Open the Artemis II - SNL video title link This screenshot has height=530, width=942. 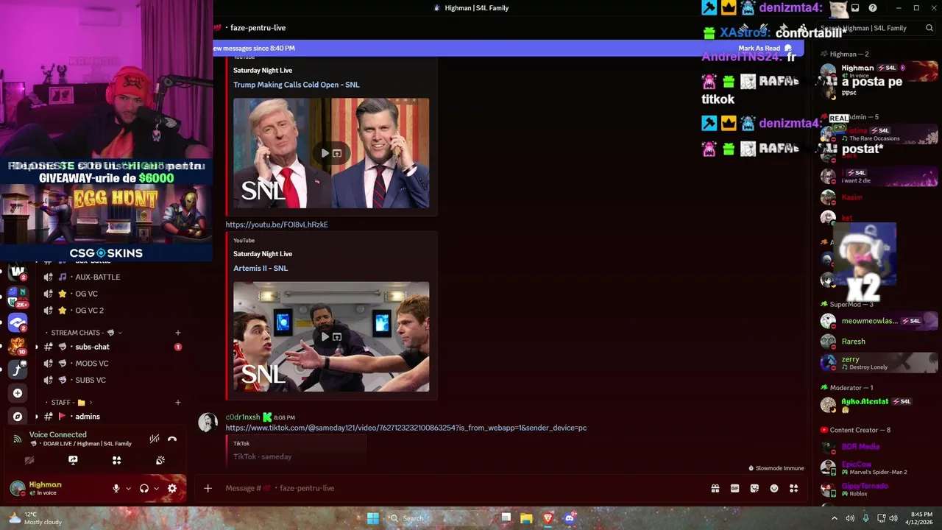[261, 268]
